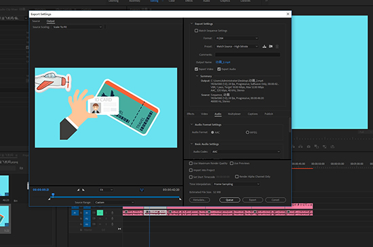Click the Set Out Point triangle icon
Image resolution: width=373 pixels, height=247 pixels.
tap(83, 189)
